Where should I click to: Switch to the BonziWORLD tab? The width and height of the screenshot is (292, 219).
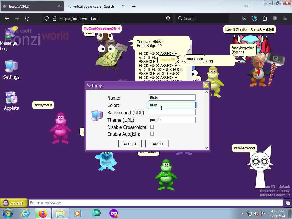[32, 6]
